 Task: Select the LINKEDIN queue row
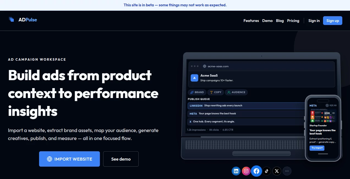(x=247, y=106)
